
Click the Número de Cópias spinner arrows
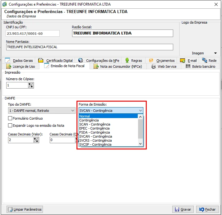pos(30,85)
